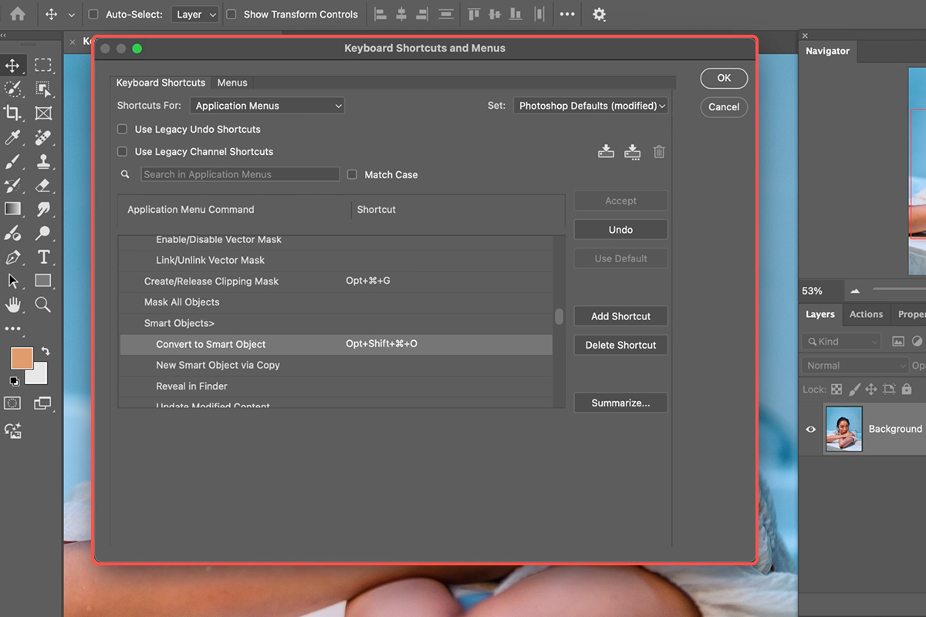Select the Crop tool
The width and height of the screenshot is (926, 617).
[12, 113]
